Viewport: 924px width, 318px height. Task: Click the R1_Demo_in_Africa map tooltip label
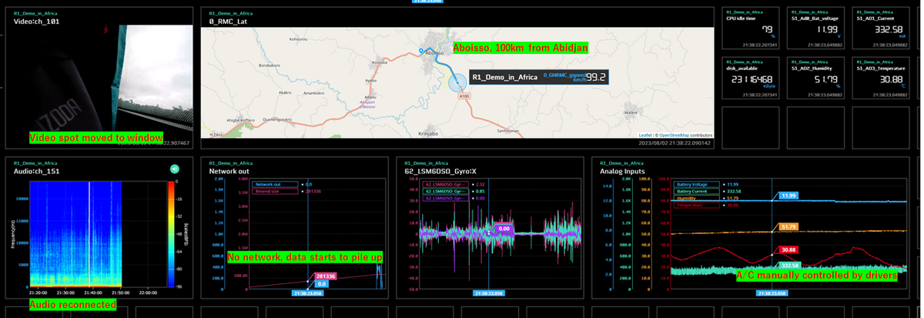point(504,77)
